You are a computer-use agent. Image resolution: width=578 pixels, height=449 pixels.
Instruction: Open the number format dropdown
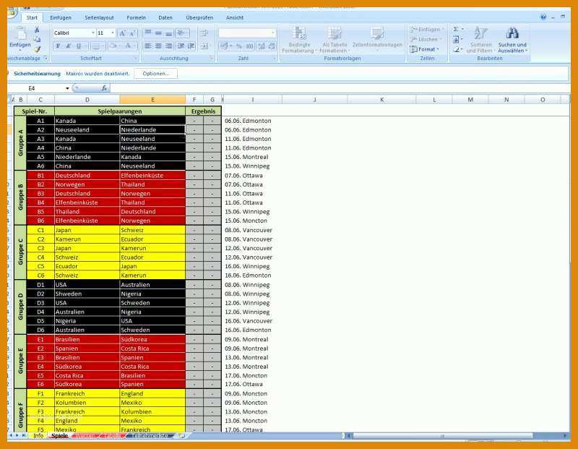[273, 33]
